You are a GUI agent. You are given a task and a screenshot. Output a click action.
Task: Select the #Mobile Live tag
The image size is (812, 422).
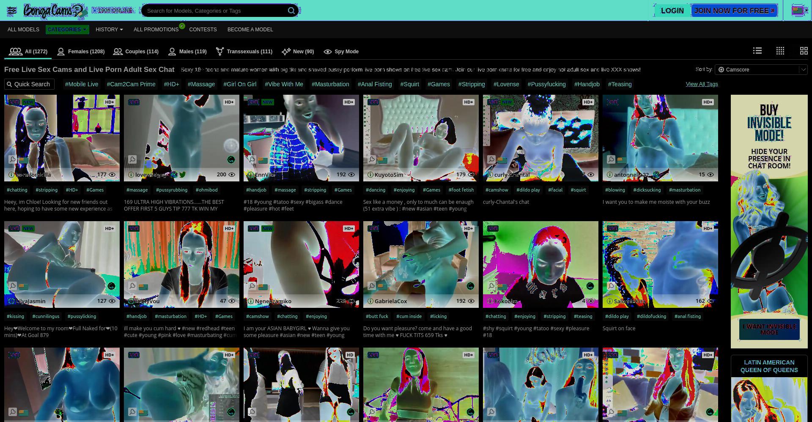(x=82, y=84)
